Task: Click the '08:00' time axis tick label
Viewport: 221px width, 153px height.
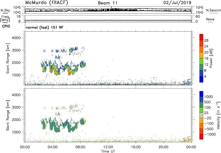Action: tap(80, 147)
